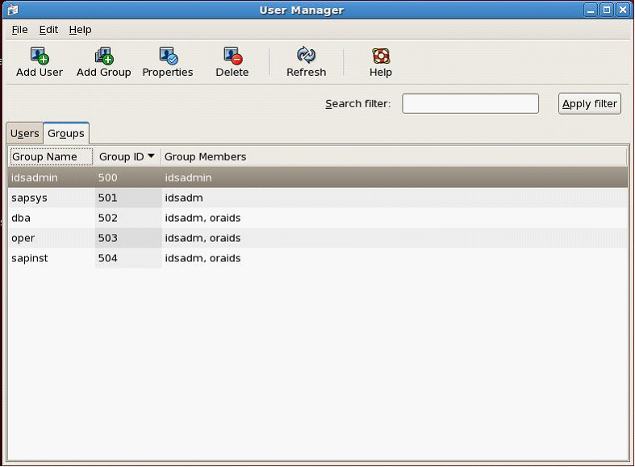Click the User Manager window menu icon
The width and height of the screenshot is (635, 467).
pyautogui.click(x=10, y=10)
